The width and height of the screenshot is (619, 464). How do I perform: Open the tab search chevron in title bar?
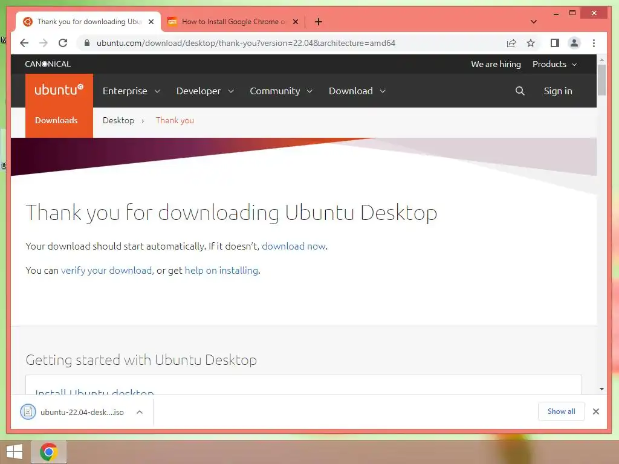pyautogui.click(x=533, y=22)
